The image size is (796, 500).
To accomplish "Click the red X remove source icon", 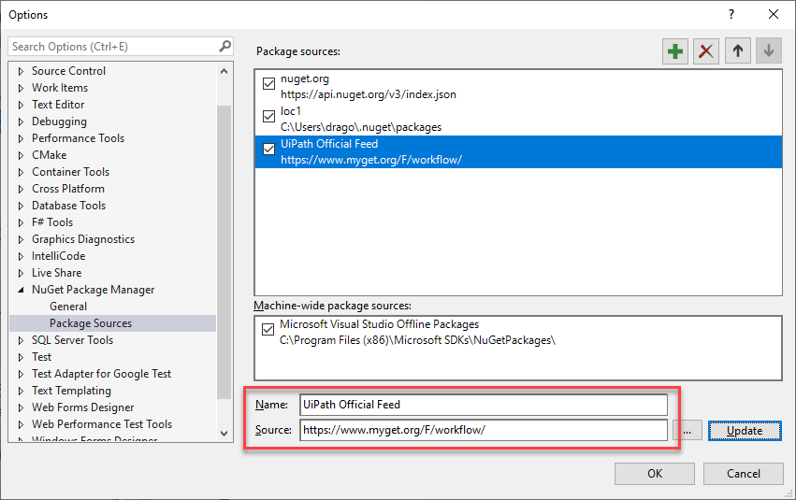I will click(706, 51).
